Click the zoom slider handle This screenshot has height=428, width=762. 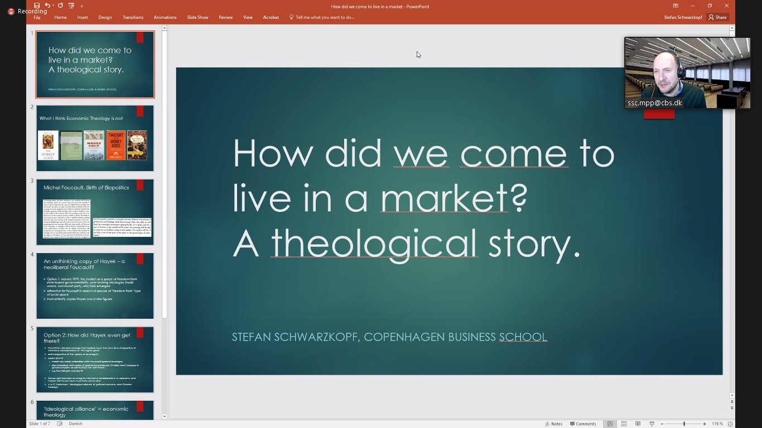(684, 424)
